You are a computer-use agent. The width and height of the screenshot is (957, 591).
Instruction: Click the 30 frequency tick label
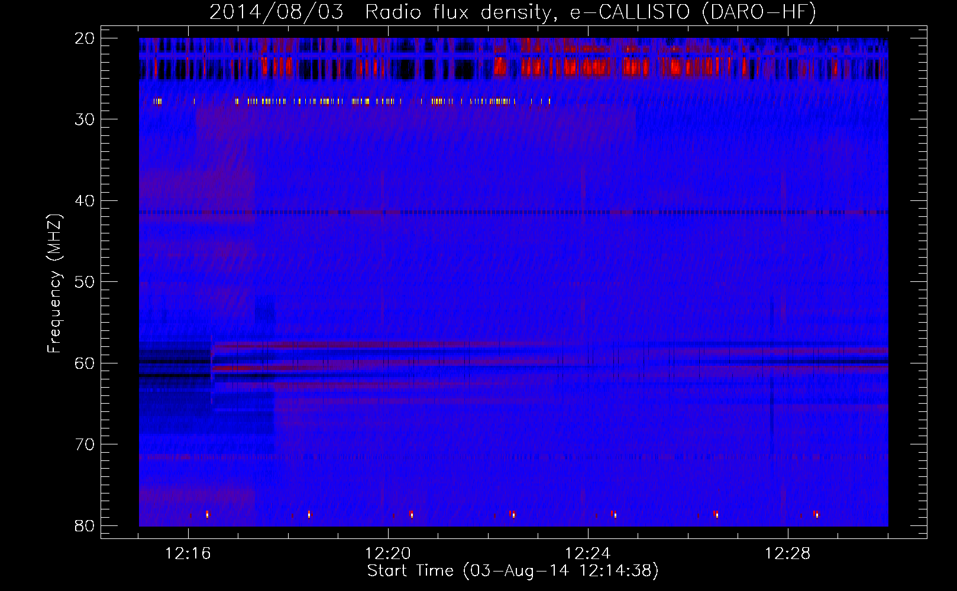coord(85,119)
